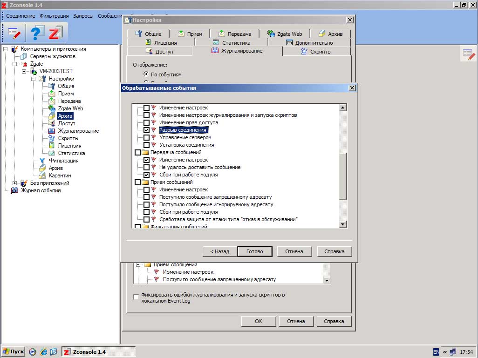
Task: Click the Доступ icon in left tree
Action: 52,123
